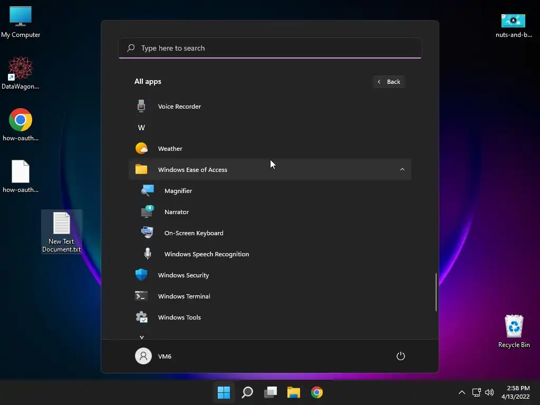The height and width of the screenshot is (405, 540).
Task: Select the DataWagon desktop shortcut
Action: coord(21,73)
